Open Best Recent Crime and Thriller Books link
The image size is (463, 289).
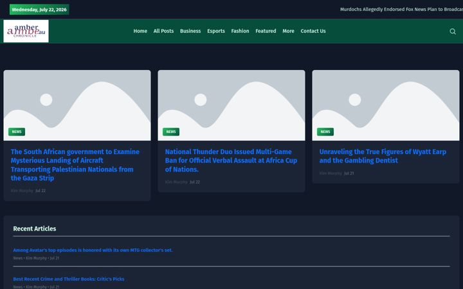(x=69, y=279)
